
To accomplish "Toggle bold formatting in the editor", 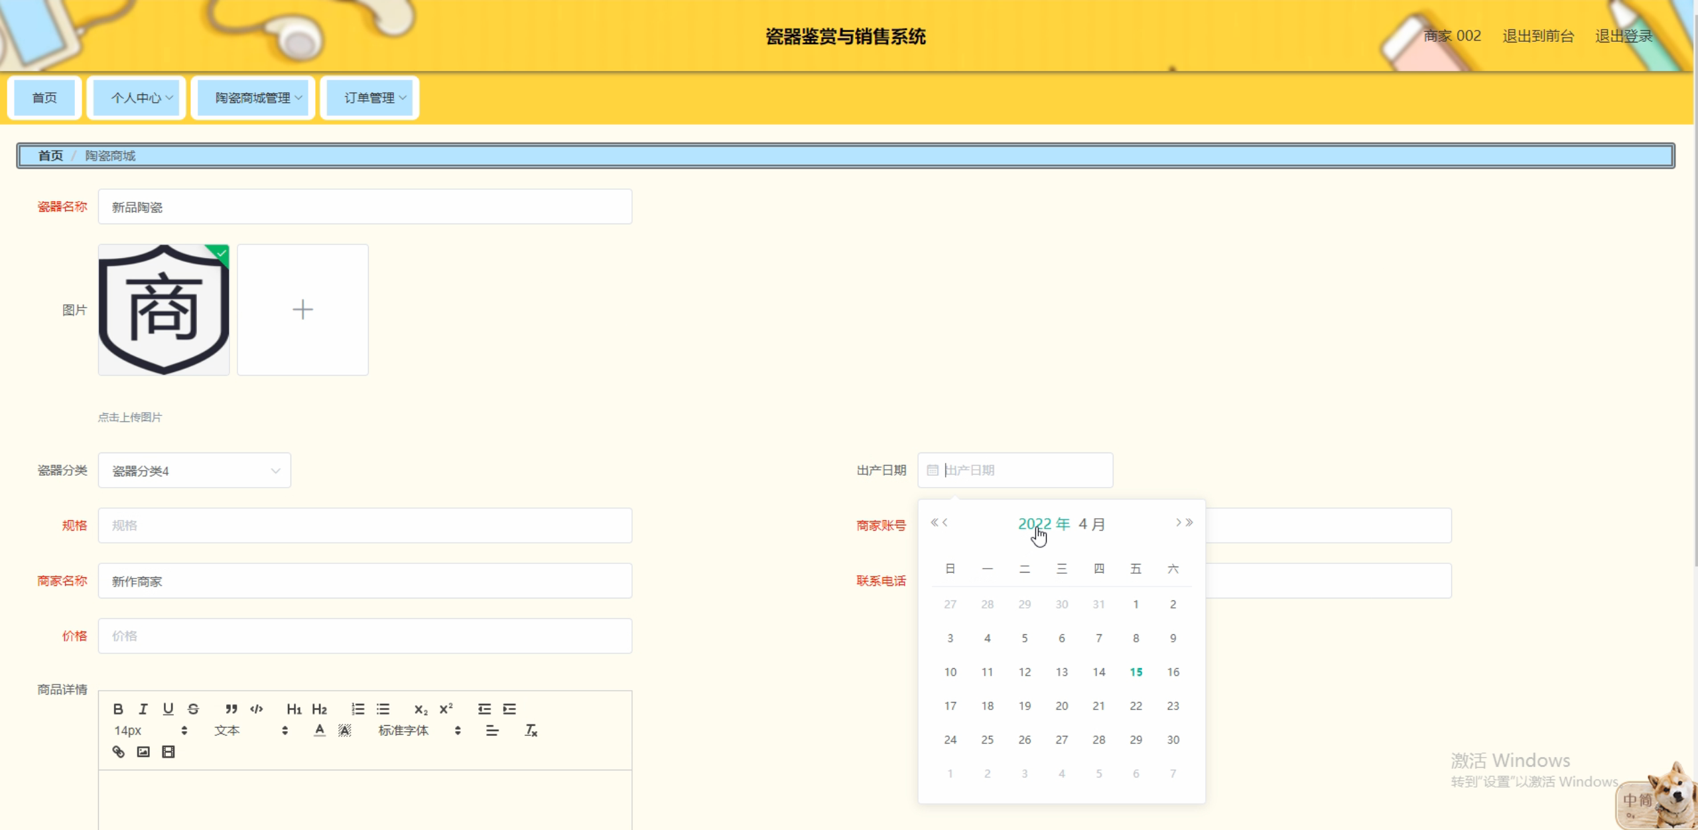I will pyautogui.click(x=118, y=709).
